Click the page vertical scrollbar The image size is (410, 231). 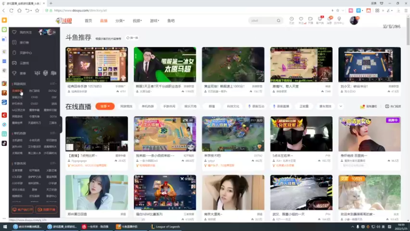point(407,31)
